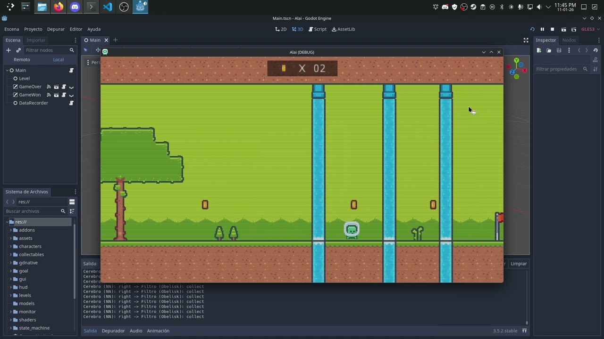The height and width of the screenshot is (339, 604).
Task: Switch to the Importar tab
Action: click(x=36, y=40)
